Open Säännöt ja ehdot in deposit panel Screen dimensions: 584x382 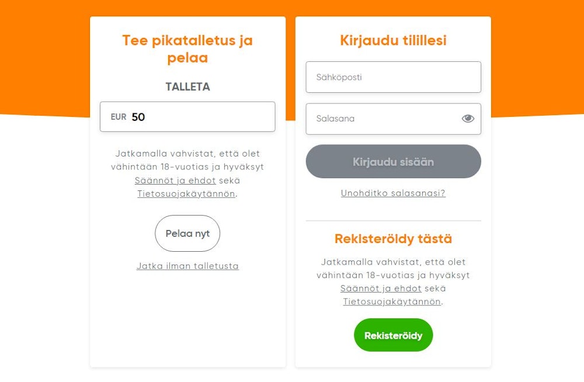[176, 180]
